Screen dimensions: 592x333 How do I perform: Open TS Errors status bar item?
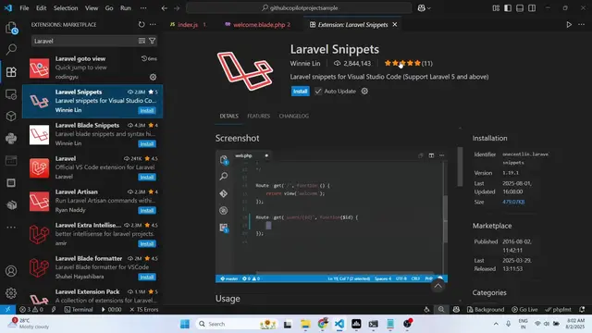click(144, 309)
